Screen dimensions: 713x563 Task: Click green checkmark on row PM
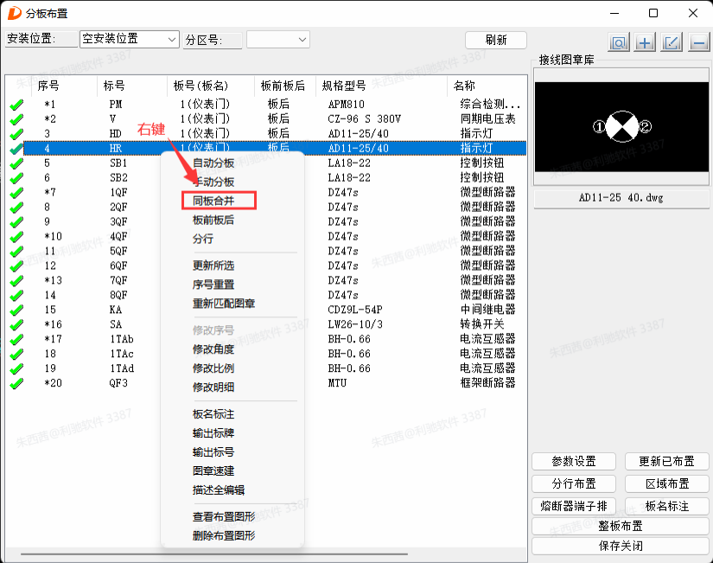coord(16,106)
